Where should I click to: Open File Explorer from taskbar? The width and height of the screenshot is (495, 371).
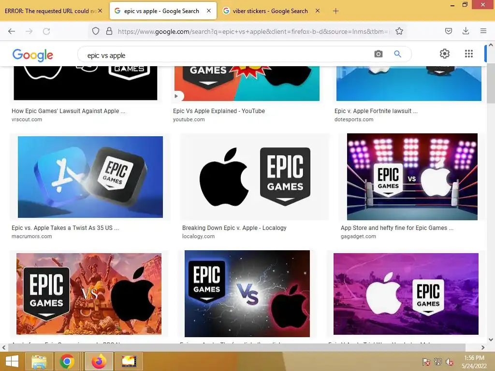(39, 361)
